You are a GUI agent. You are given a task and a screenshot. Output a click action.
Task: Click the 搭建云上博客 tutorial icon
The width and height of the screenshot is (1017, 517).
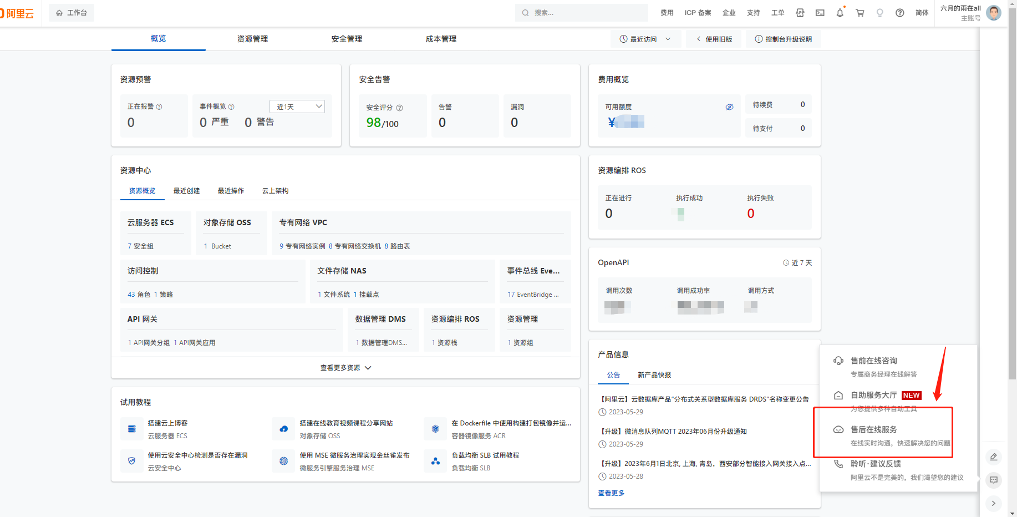coord(132,429)
